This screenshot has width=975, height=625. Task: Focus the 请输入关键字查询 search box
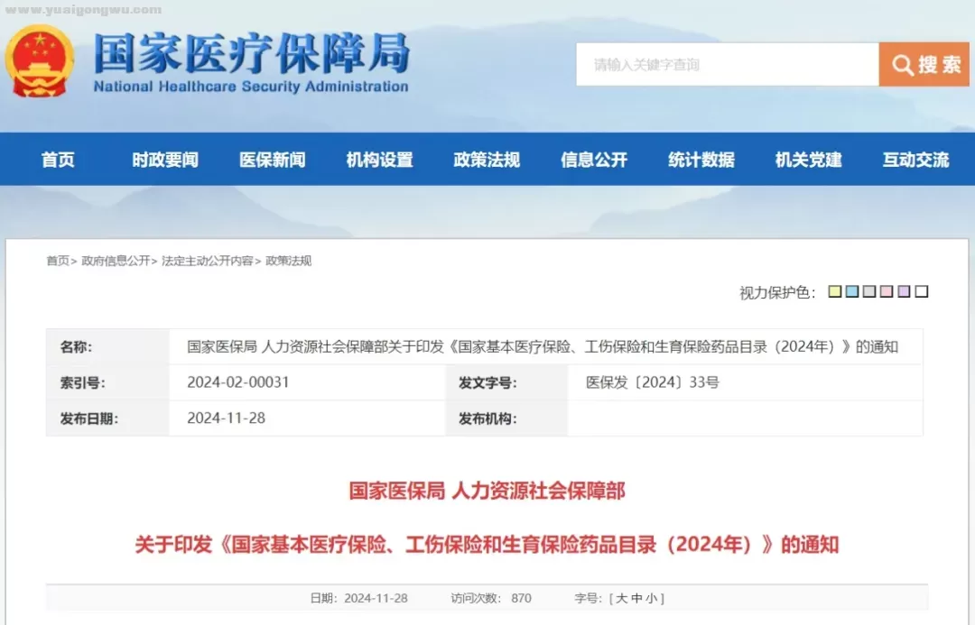728,64
